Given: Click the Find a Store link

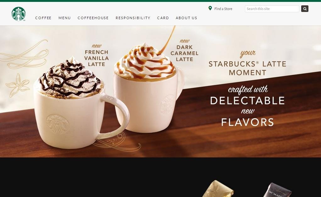Looking at the screenshot, I should click(223, 9).
